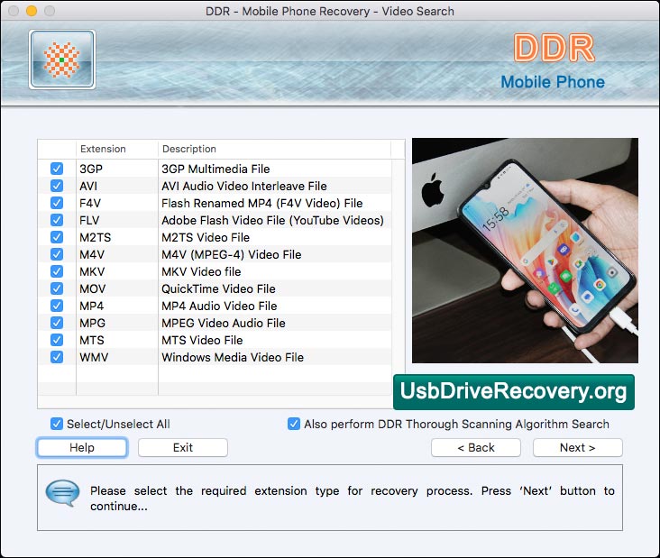Select the MOV extension cell
660x558 pixels.
[x=117, y=288]
